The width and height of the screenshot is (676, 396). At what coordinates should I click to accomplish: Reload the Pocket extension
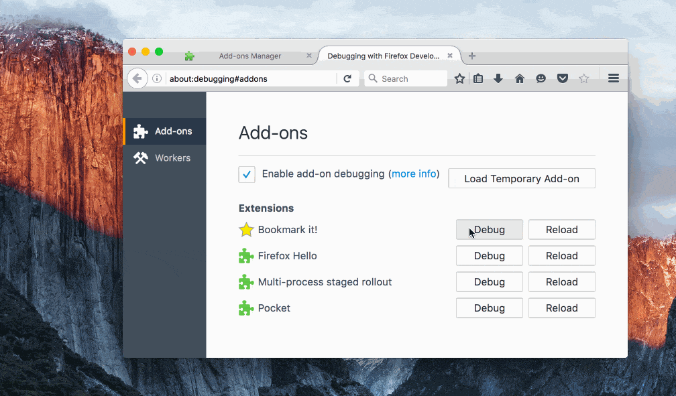click(562, 308)
